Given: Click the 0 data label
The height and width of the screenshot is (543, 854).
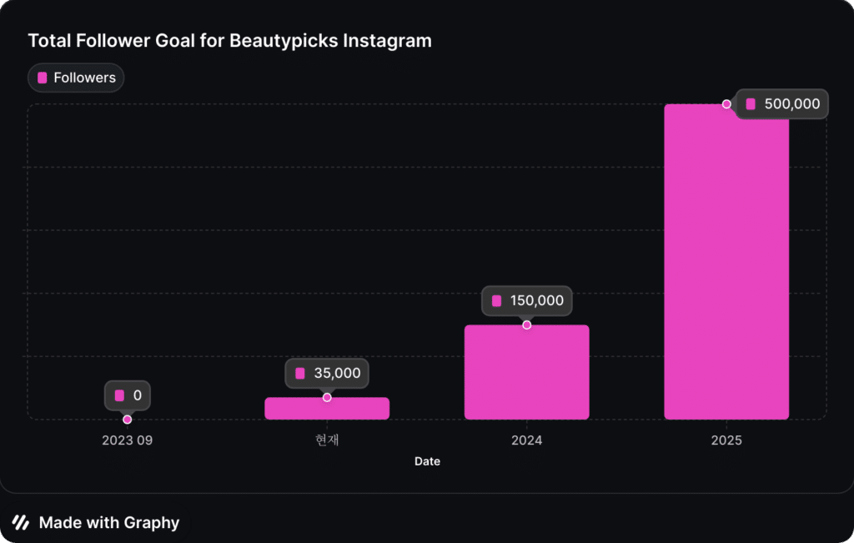Looking at the screenshot, I should coord(128,395).
